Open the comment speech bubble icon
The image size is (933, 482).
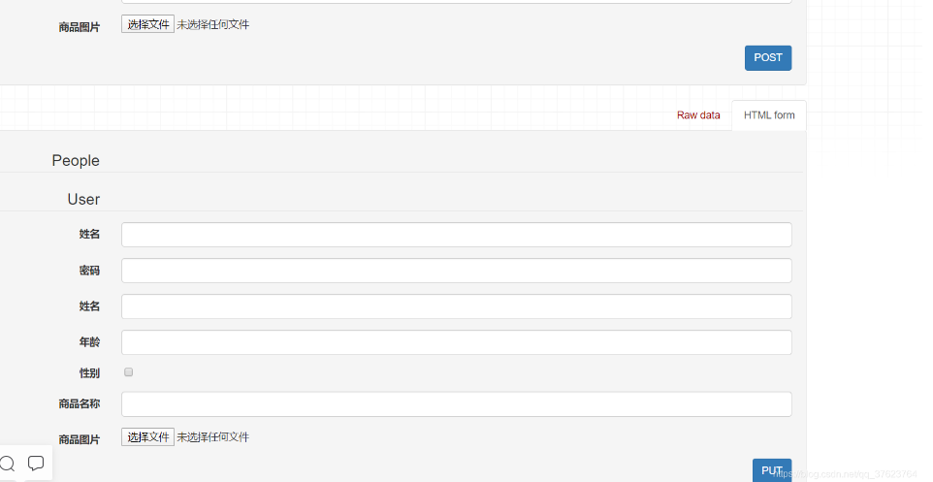point(36,463)
